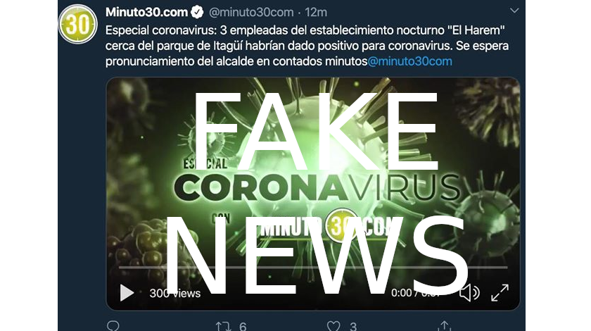Open the tweet text about El Harem
Viewport: 591px width, 331px height.
point(307,46)
